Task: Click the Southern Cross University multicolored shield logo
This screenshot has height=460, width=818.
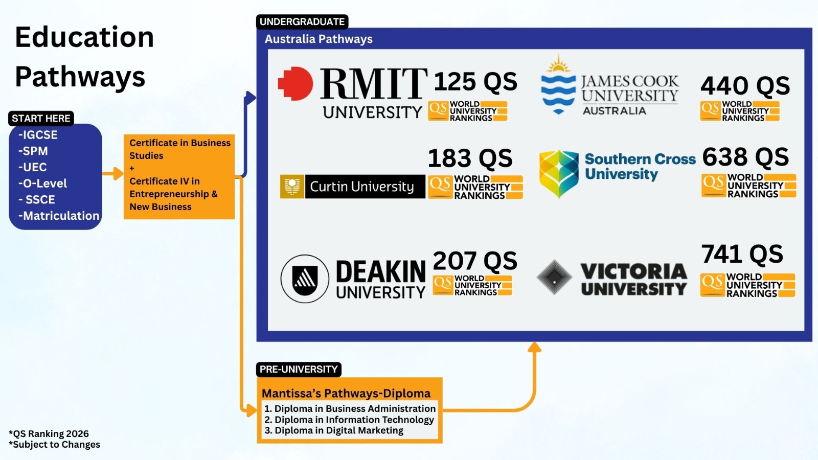Action: pyautogui.click(x=559, y=174)
